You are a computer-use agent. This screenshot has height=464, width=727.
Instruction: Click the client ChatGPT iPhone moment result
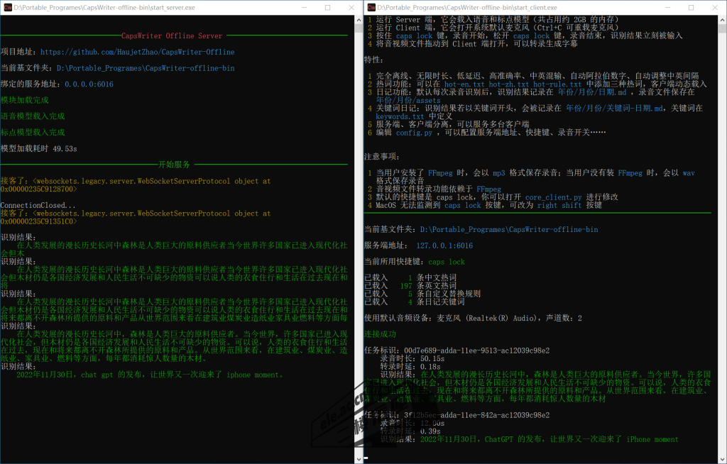(550, 439)
